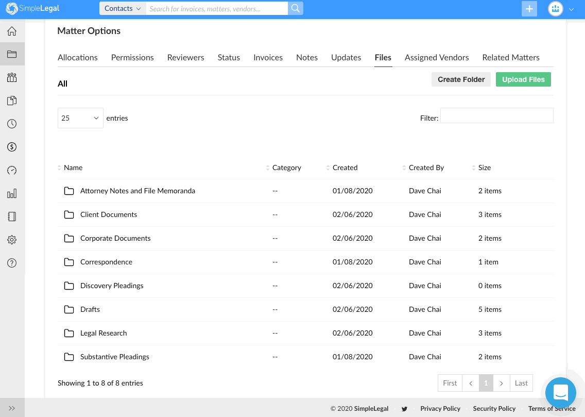Image resolution: width=585 pixels, height=417 pixels.
Task: Open the Contacts search scope dropdown
Action: coord(123,8)
